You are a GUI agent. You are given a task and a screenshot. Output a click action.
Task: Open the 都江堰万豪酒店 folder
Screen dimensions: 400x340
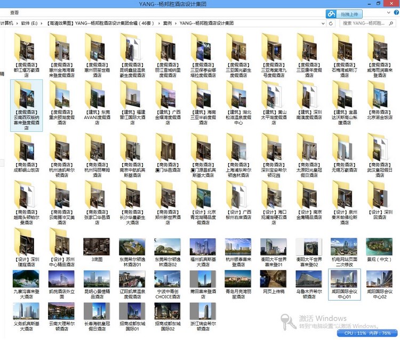coord(26,55)
